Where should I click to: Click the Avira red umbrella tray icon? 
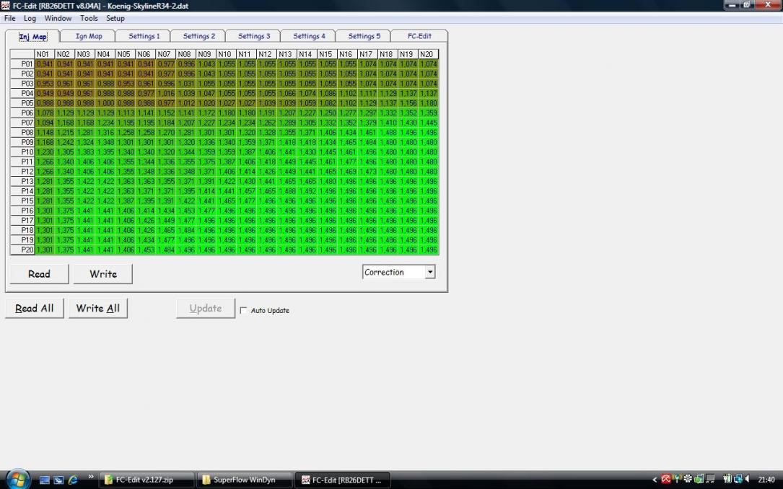coord(666,479)
